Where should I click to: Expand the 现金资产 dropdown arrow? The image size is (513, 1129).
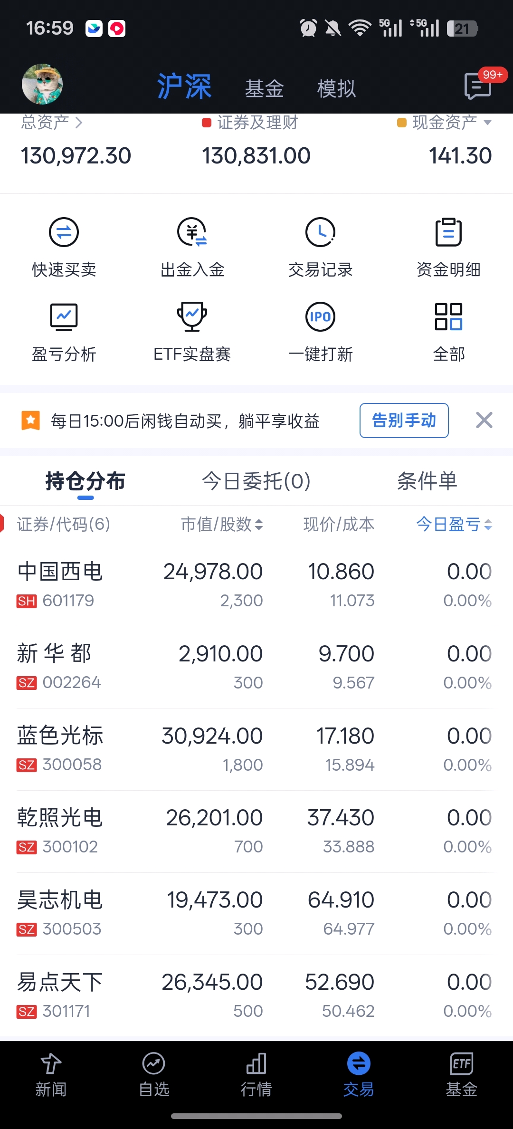coord(487,123)
